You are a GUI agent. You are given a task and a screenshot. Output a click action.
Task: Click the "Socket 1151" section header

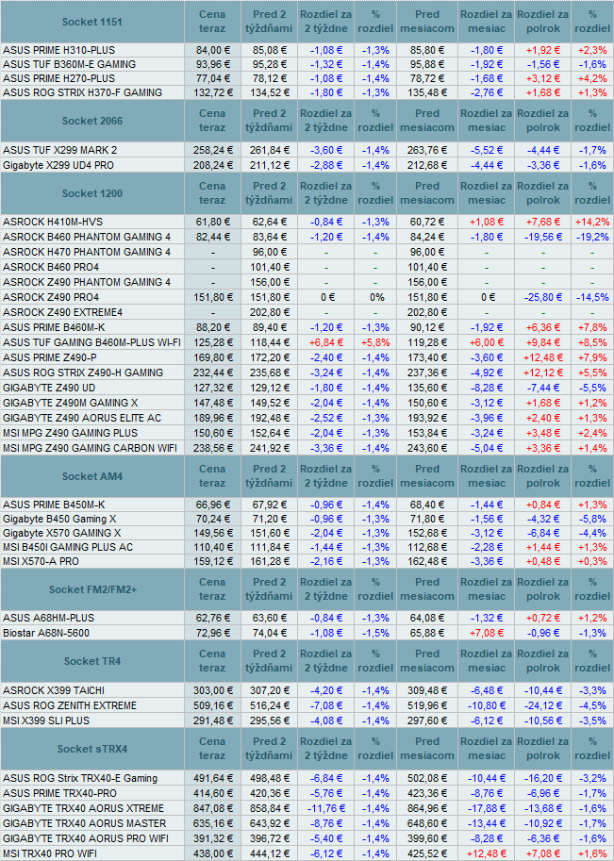click(91, 22)
